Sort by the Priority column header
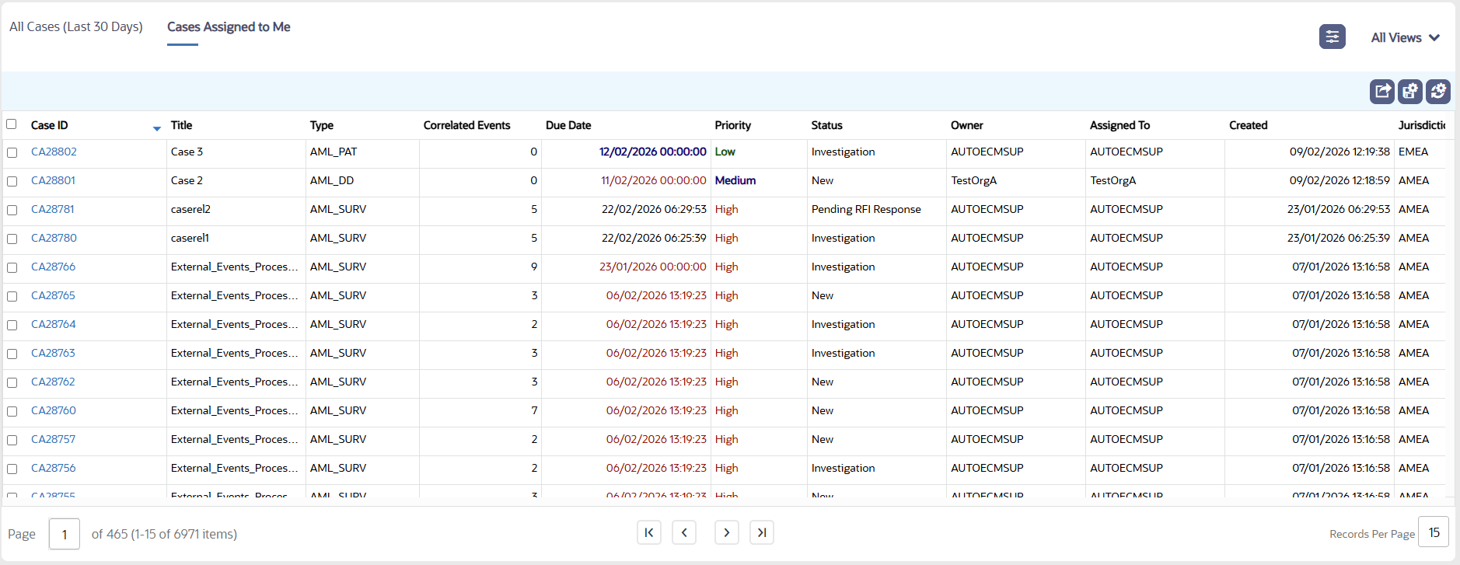1460x565 pixels. pyautogui.click(x=733, y=125)
